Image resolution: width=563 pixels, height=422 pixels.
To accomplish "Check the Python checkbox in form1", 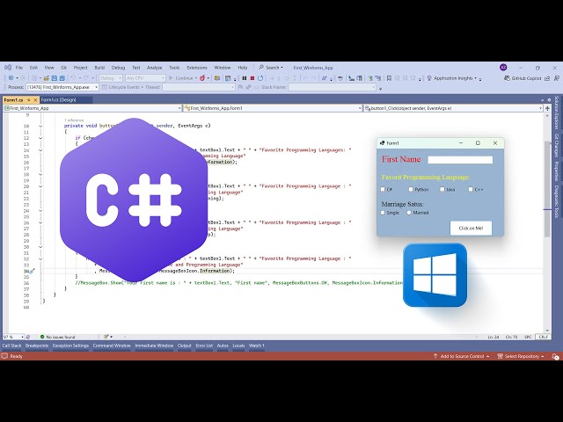I will coord(411,189).
